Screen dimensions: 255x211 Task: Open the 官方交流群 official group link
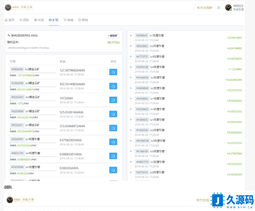204,8
